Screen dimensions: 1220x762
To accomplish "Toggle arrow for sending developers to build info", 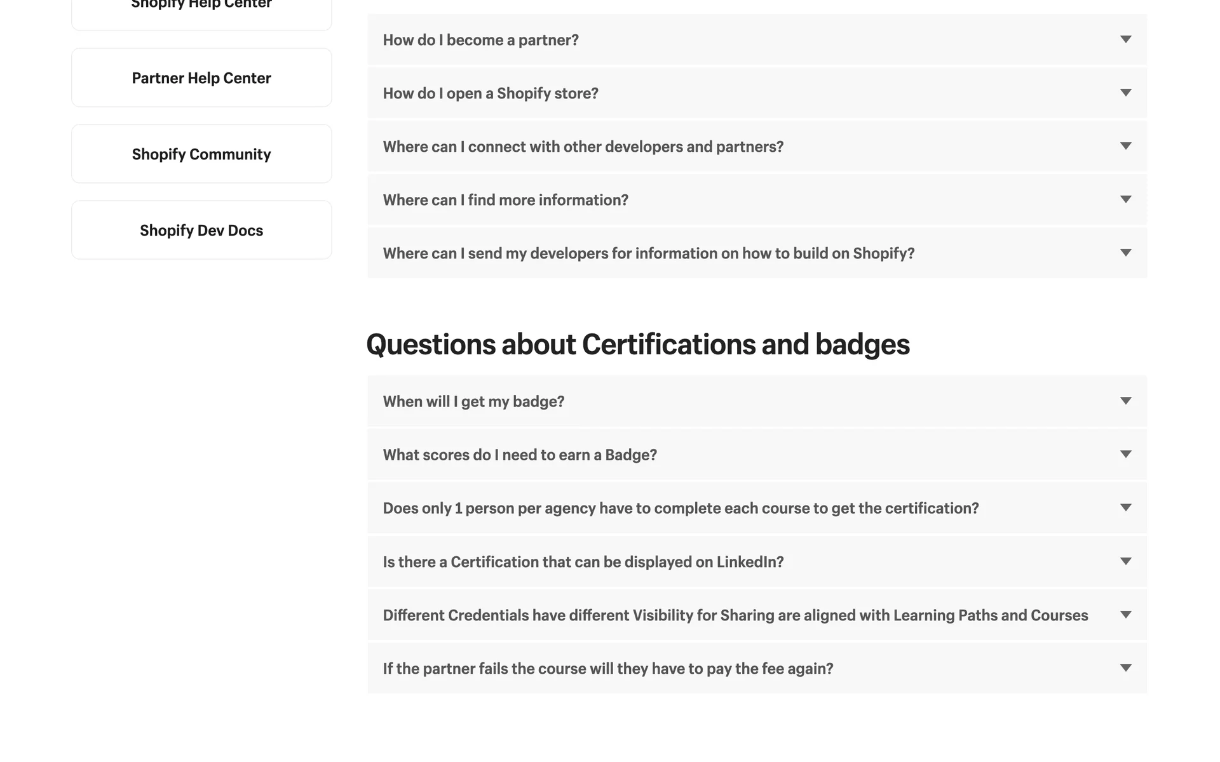I will [x=1125, y=253].
